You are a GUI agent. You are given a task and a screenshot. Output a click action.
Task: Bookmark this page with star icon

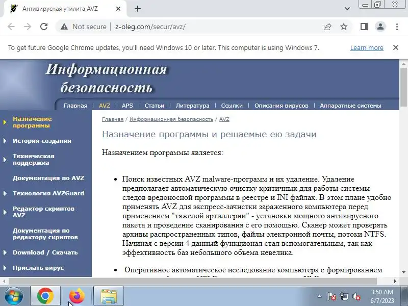point(344,27)
